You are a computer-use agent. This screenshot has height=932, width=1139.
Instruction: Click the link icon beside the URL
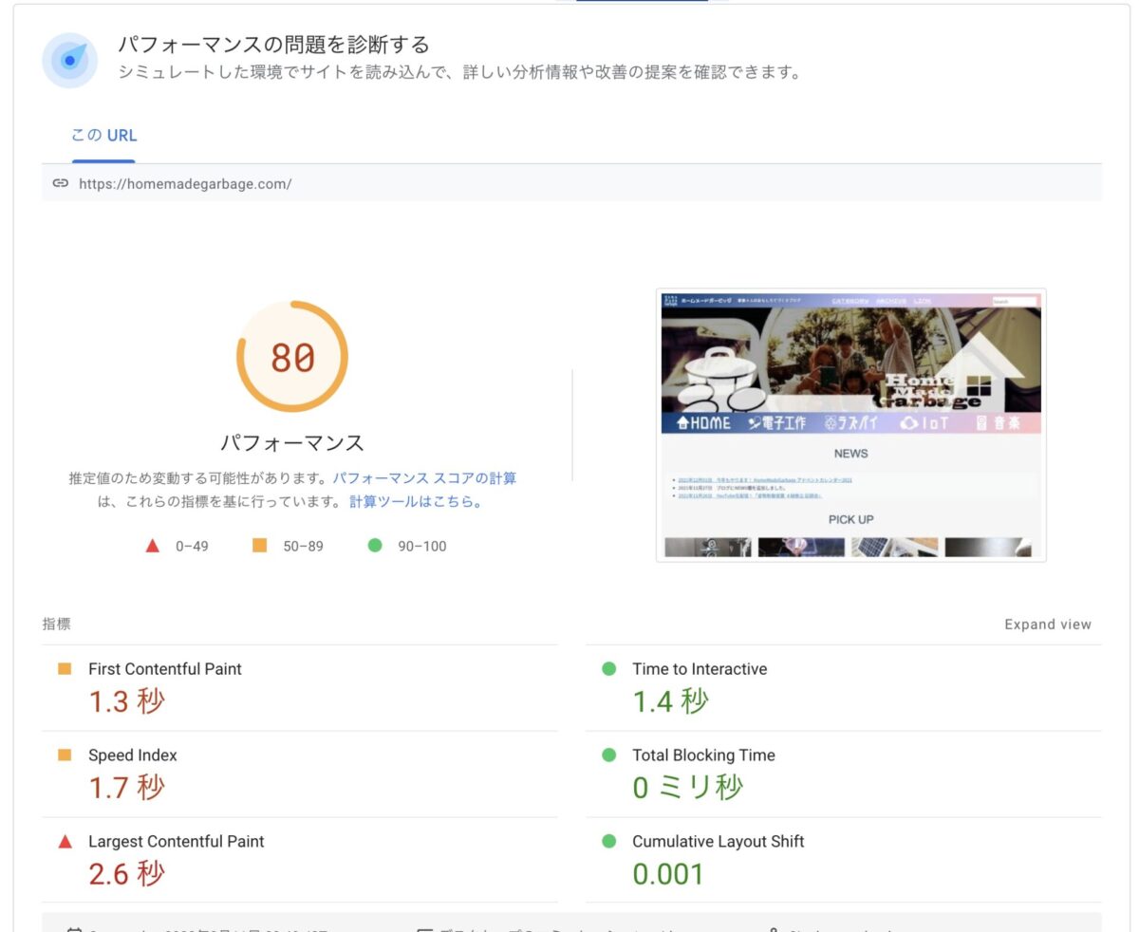[63, 183]
